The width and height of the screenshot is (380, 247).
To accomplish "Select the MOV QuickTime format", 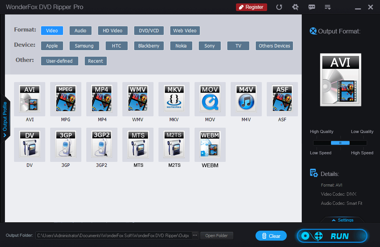I will click(x=210, y=99).
